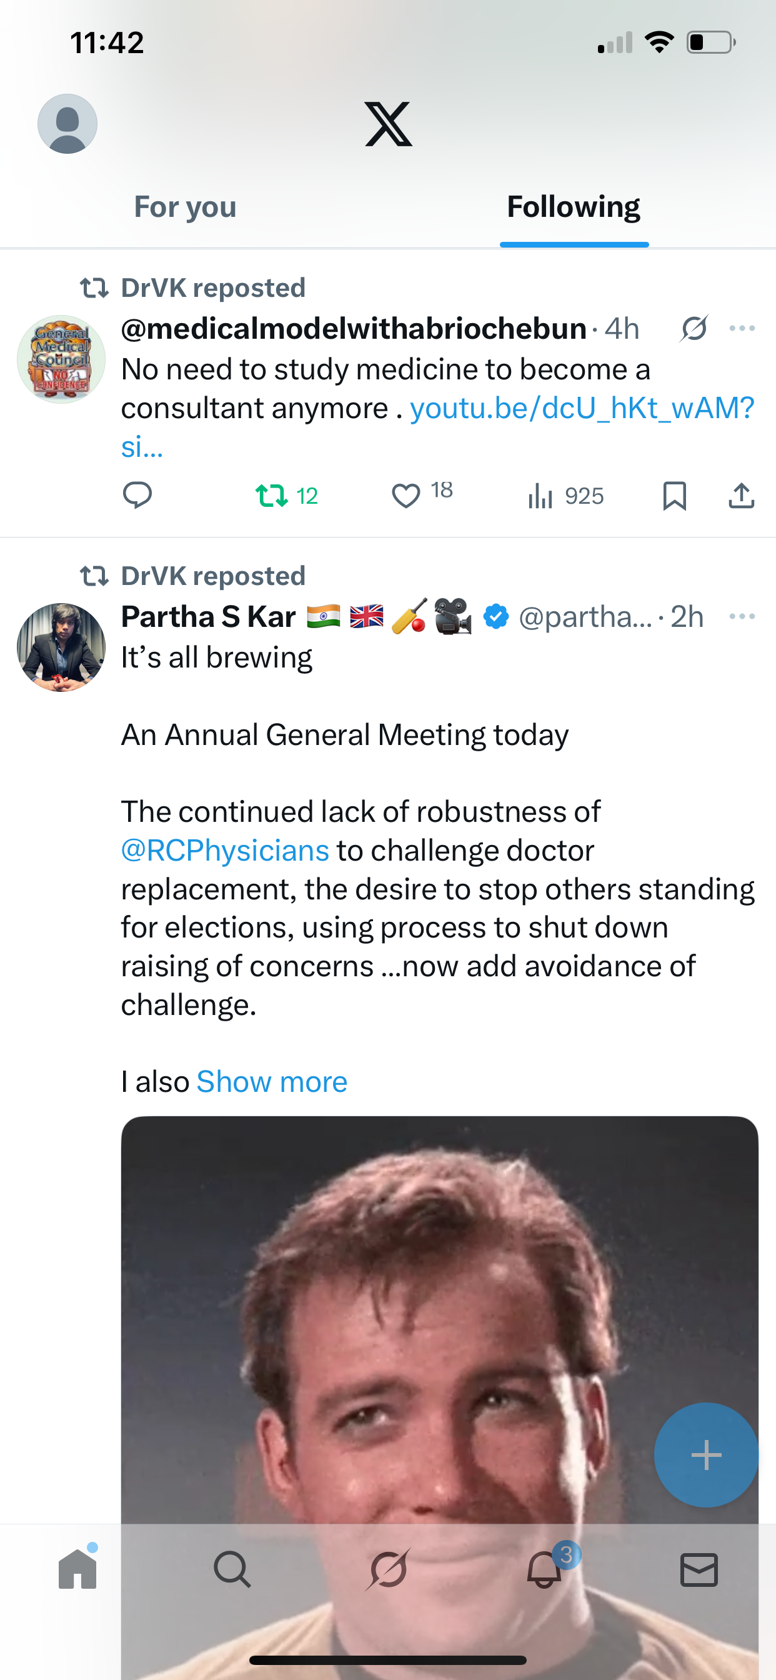The width and height of the screenshot is (776, 1680).
Task: Open the @RCPhysicians mention link
Action: click(x=225, y=851)
